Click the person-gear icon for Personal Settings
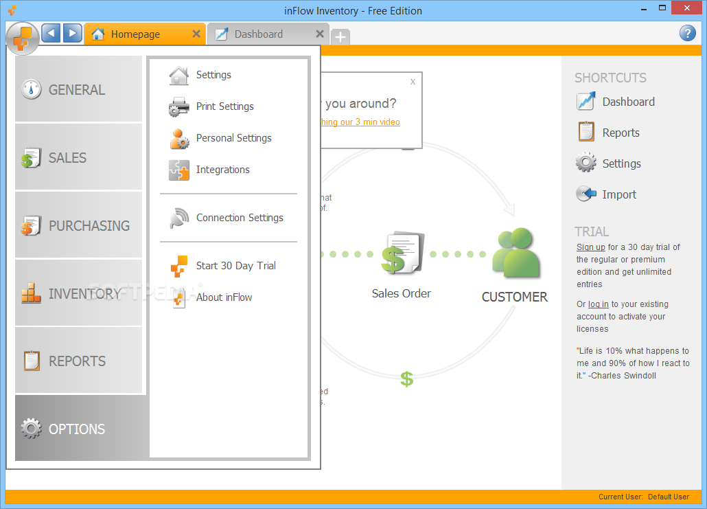707x509 pixels. [x=179, y=139]
